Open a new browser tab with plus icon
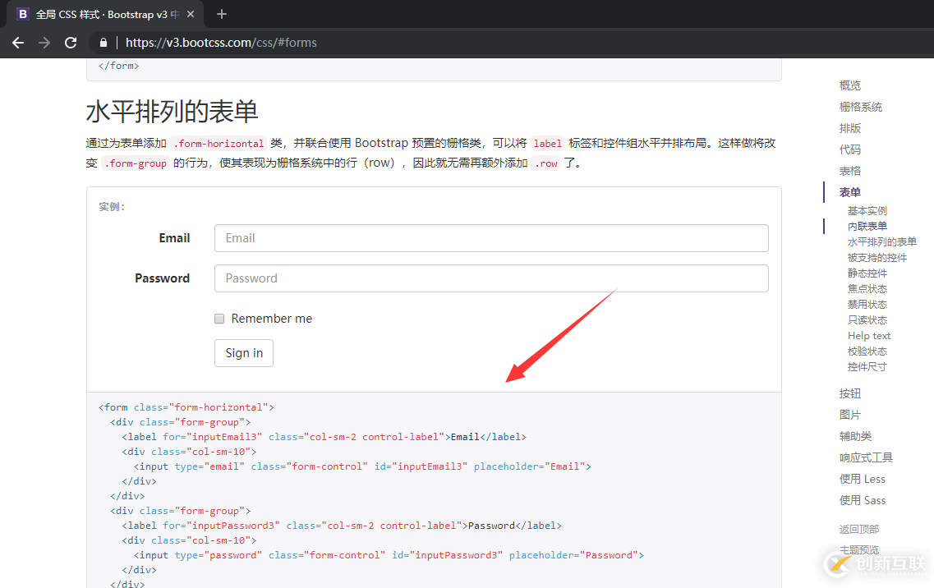This screenshot has height=588, width=934. point(222,14)
